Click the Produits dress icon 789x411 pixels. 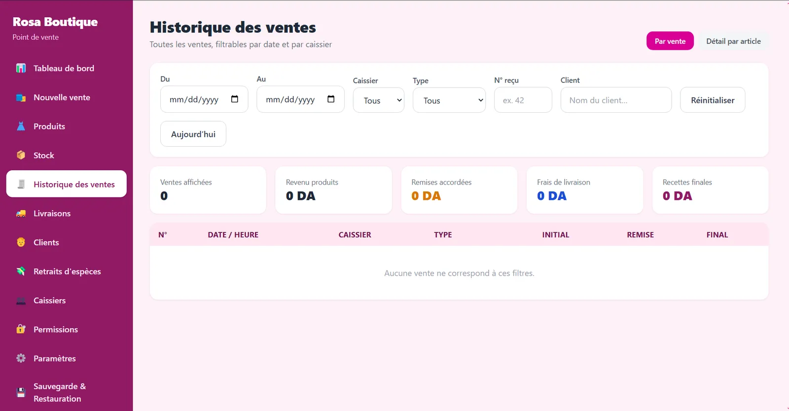(x=21, y=126)
